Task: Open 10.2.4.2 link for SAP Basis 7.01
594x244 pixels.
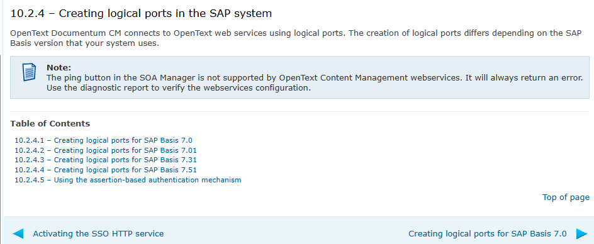Action: (106, 150)
